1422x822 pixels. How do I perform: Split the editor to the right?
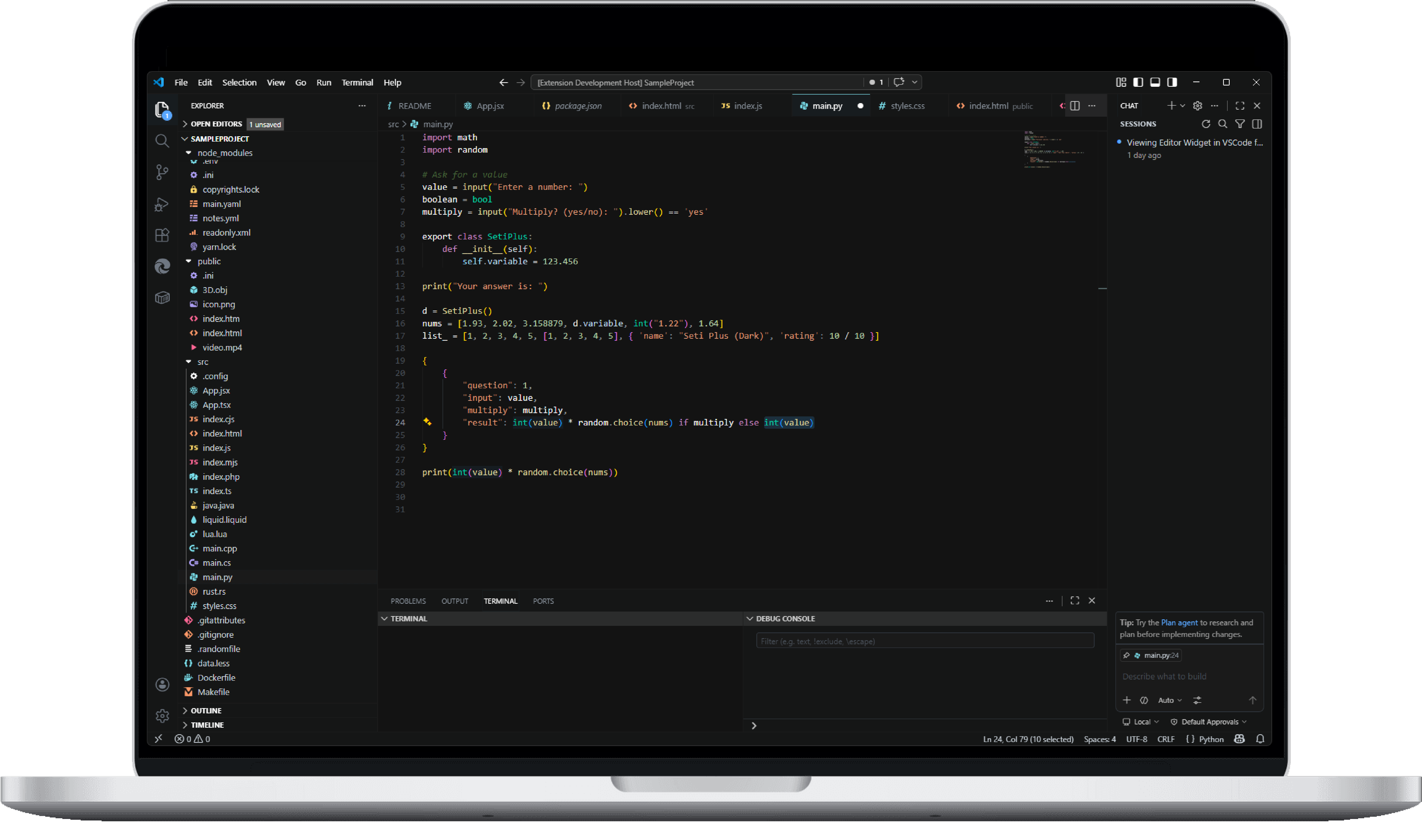tap(1075, 106)
